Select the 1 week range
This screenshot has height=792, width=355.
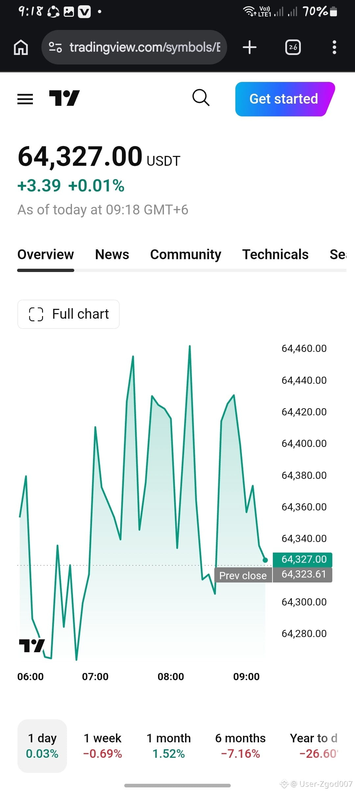coord(103,746)
